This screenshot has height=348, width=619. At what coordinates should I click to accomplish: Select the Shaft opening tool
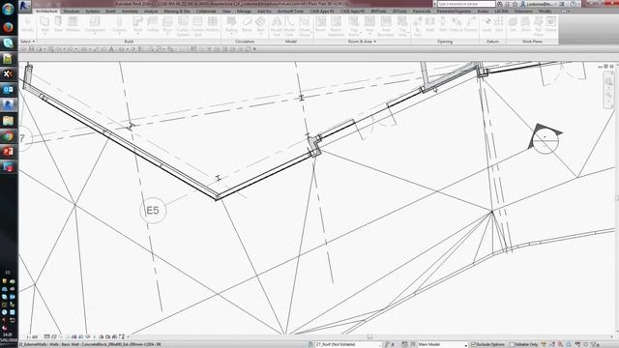pyautogui.click(x=429, y=23)
